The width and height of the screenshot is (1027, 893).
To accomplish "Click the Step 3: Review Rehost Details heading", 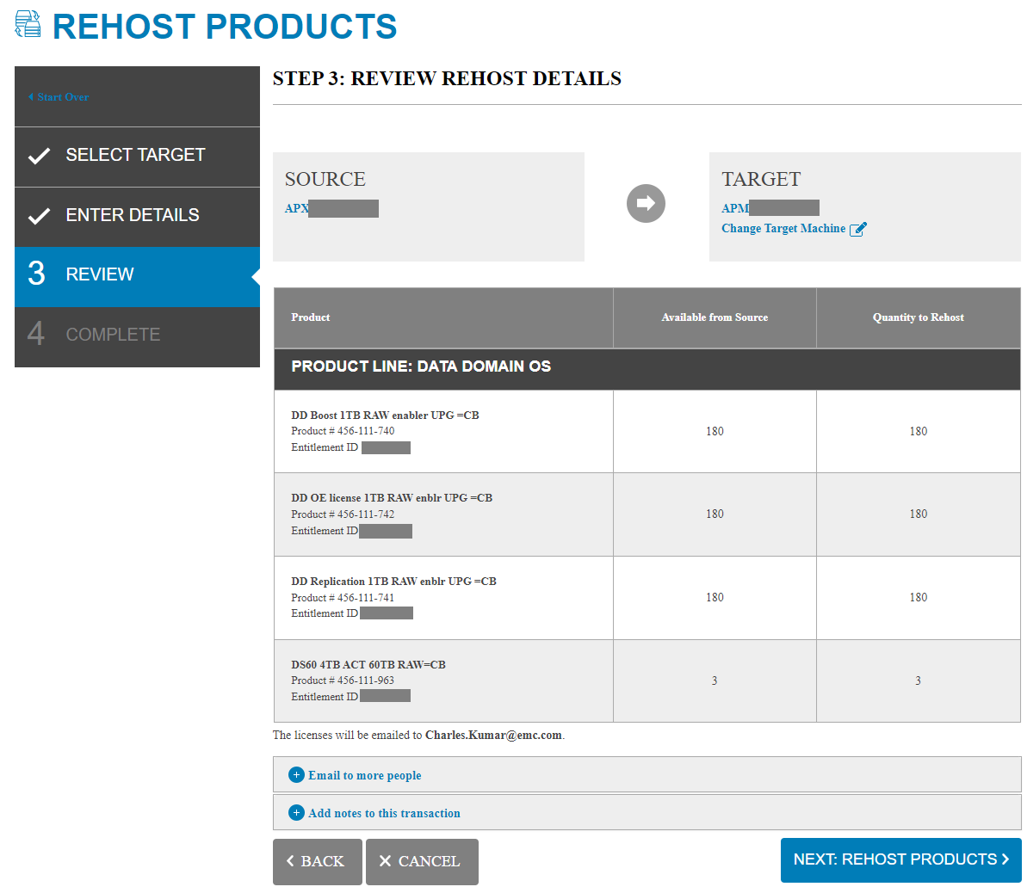I will tap(448, 78).
